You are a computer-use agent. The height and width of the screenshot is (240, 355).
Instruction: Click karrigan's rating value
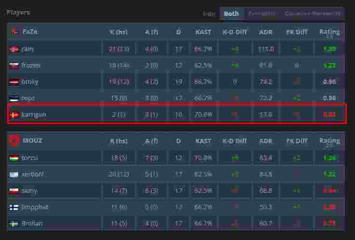click(x=329, y=114)
